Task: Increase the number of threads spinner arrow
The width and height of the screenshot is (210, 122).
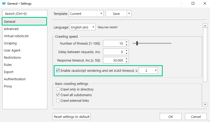Action: coord(127,42)
